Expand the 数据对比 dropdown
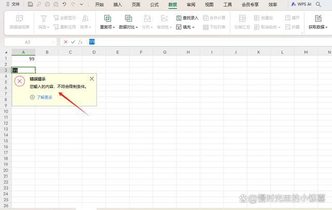This screenshot has height=210, width=332. pyautogui.click(x=128, y=27)
